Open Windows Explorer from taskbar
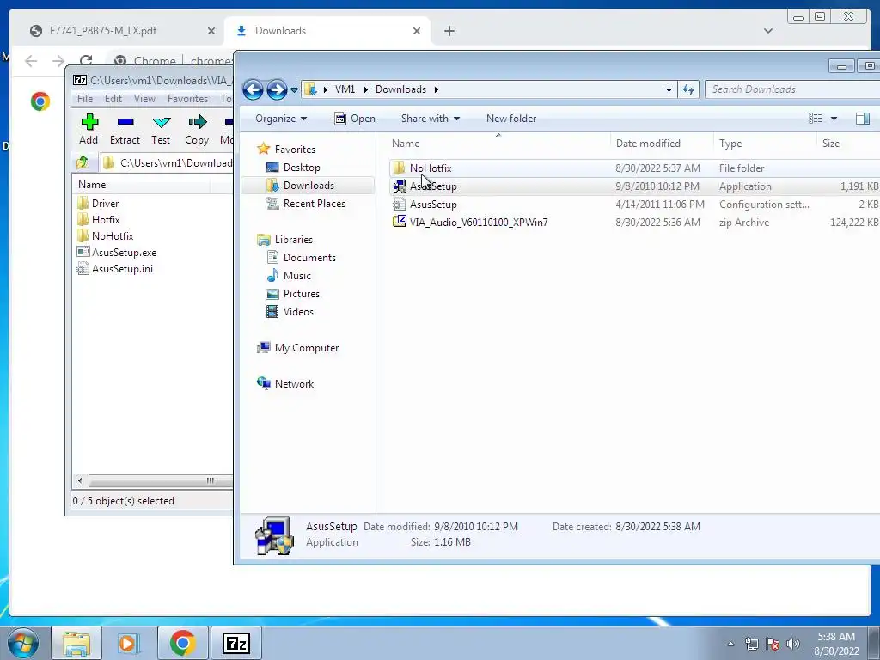Viewport: 880px width, 660px height. [76, 643]
